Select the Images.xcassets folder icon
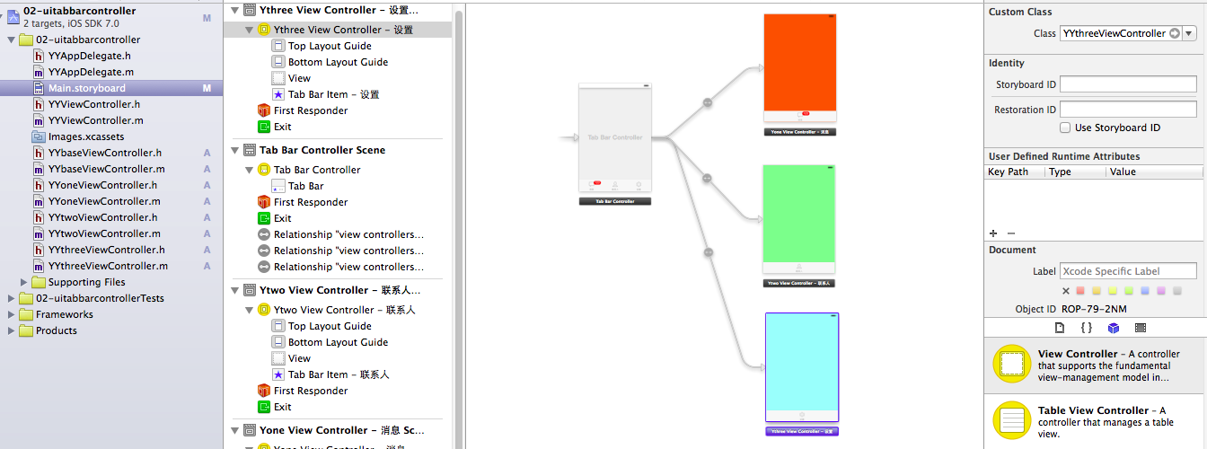Viewport: 1207px width, 449px height. pos(39,136)
